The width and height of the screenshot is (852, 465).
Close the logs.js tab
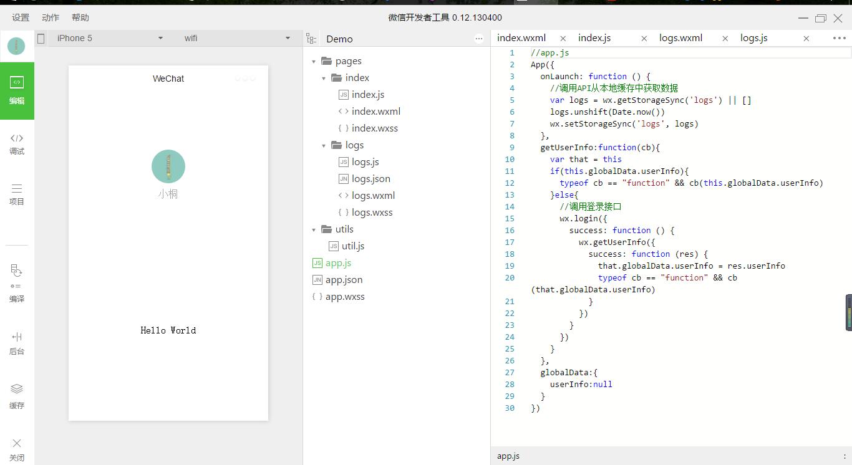coord(806,39)
